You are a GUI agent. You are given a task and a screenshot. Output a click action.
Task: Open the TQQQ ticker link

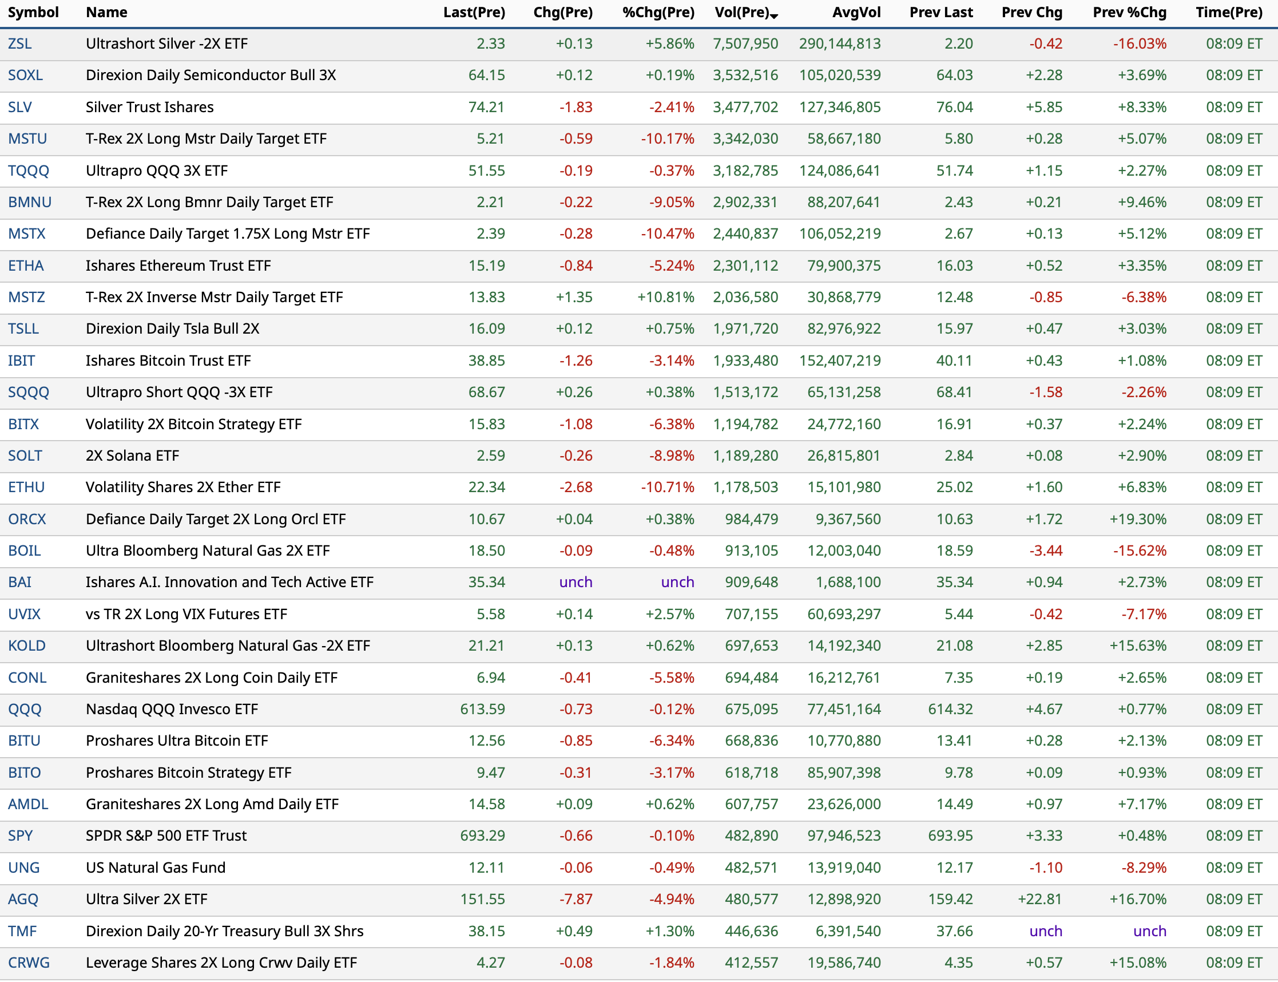(28, 171)
